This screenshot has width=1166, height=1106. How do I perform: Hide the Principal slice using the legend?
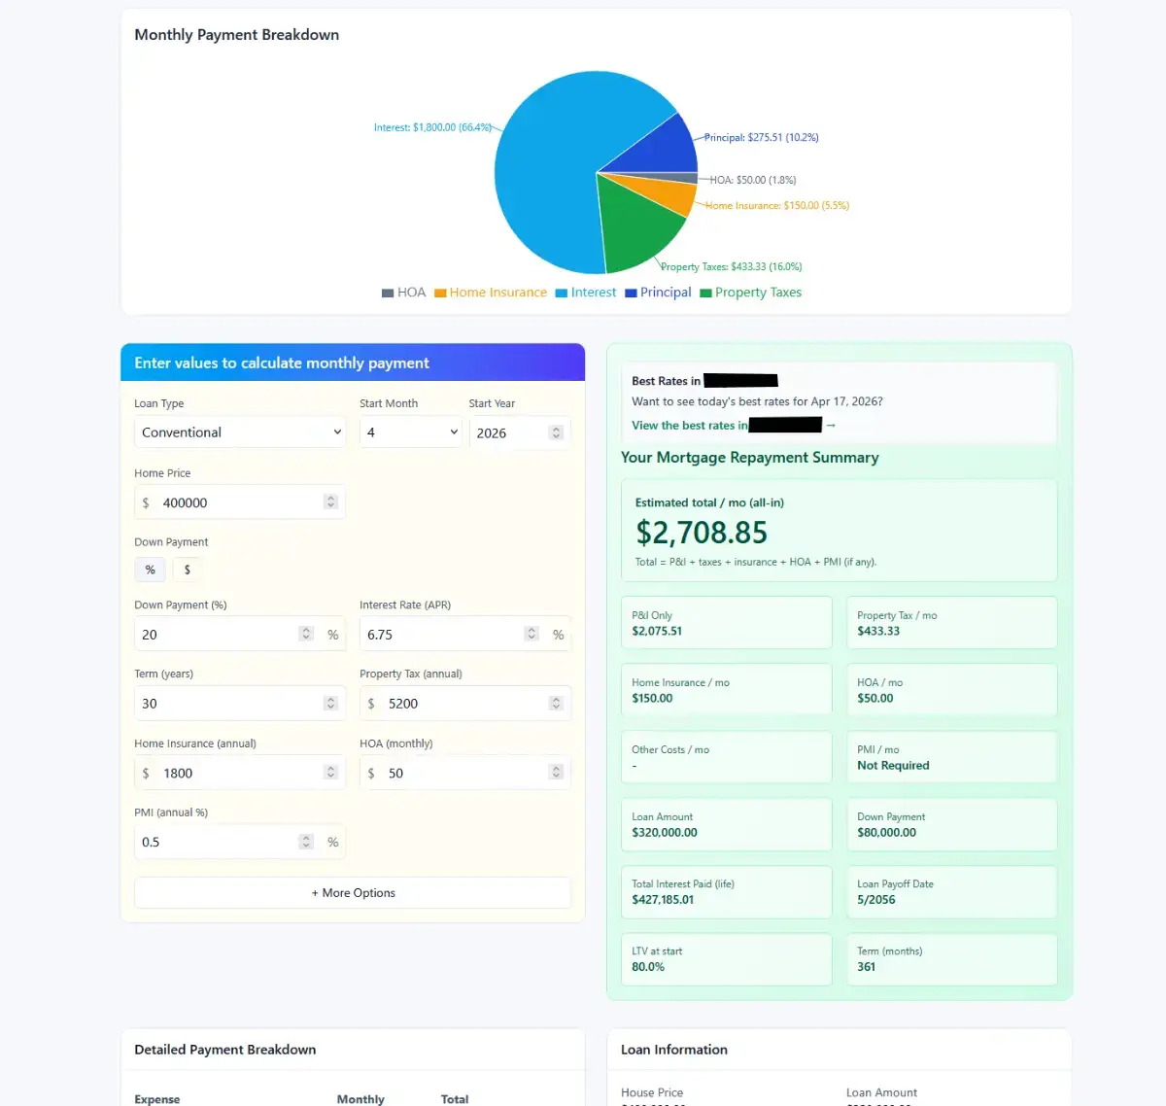[658, 292]
